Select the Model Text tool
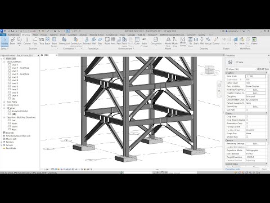 coord(168,42)
